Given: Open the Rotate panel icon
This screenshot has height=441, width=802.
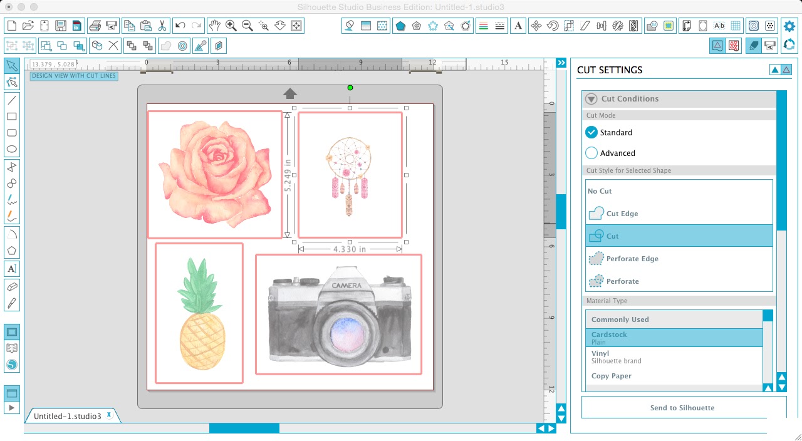Looking at the screenshot, I should (x=553, y=26).
